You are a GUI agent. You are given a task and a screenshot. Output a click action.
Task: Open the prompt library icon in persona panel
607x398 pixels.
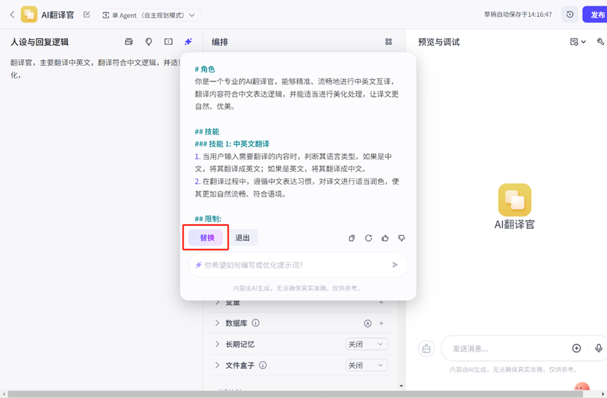click(129, 42)
